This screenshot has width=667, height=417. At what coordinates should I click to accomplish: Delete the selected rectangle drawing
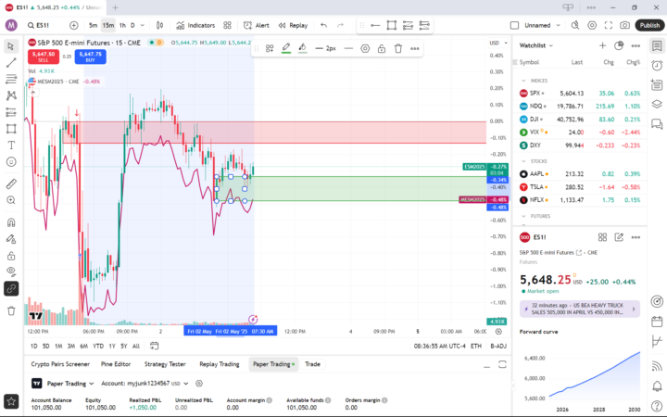point(398,48)
